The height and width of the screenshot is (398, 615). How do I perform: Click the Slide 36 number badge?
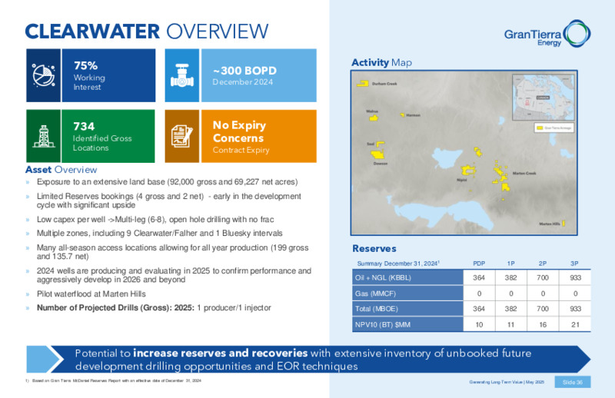click(573, 382)
